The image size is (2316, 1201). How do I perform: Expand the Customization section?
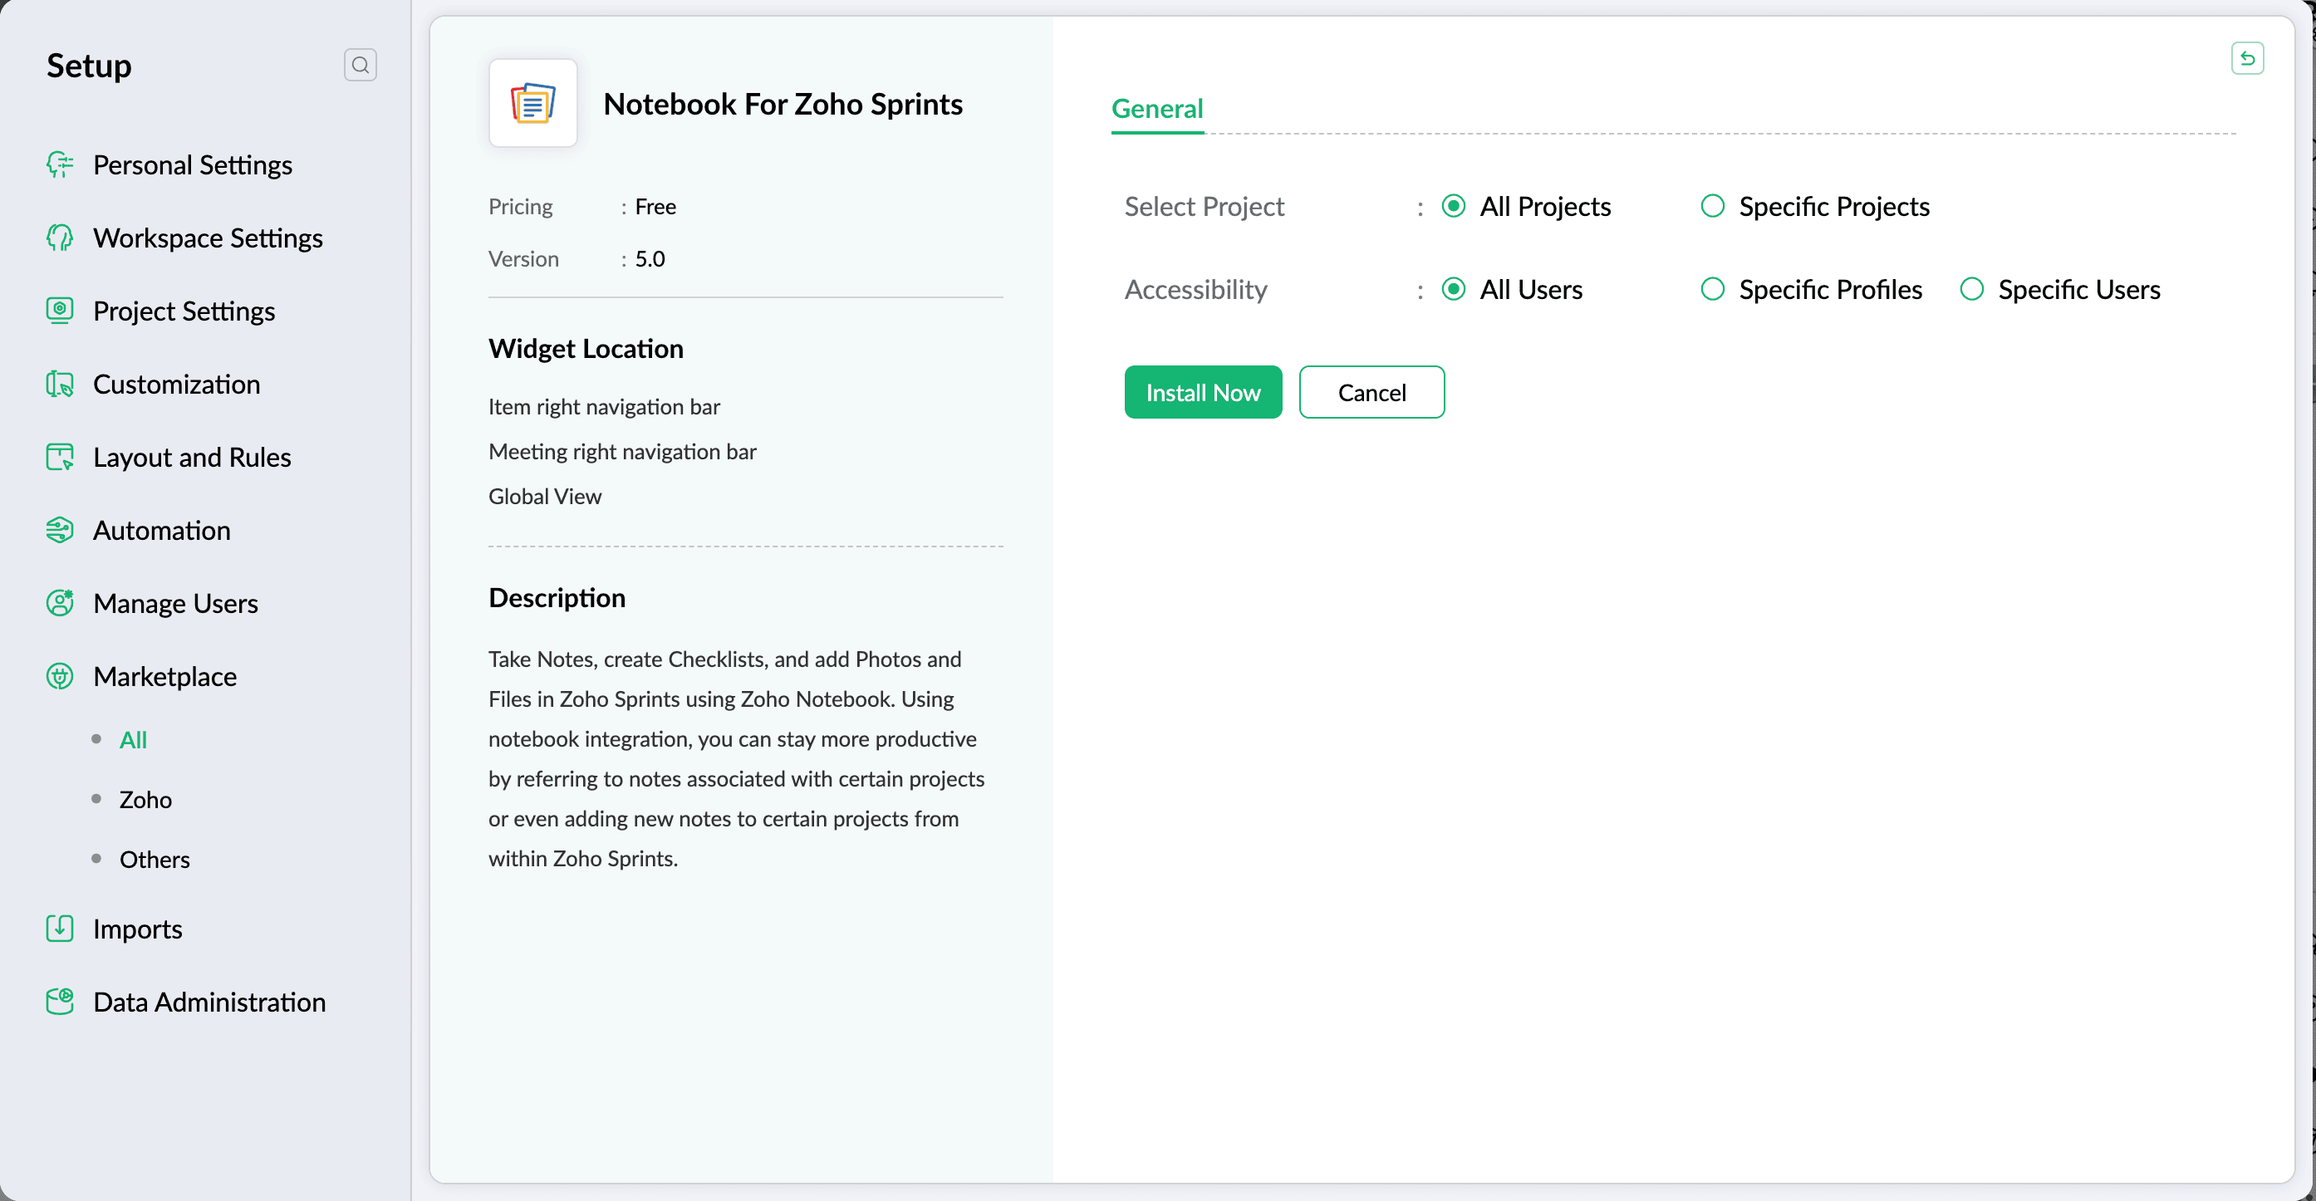click(x=176, y=384)
